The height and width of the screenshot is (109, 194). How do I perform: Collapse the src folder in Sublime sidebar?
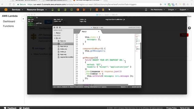pos(55,38)
